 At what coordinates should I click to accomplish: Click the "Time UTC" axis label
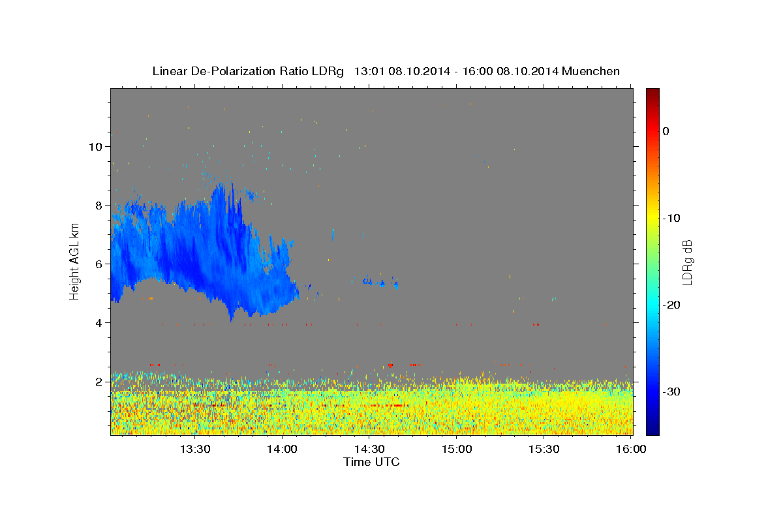point(371,462)
